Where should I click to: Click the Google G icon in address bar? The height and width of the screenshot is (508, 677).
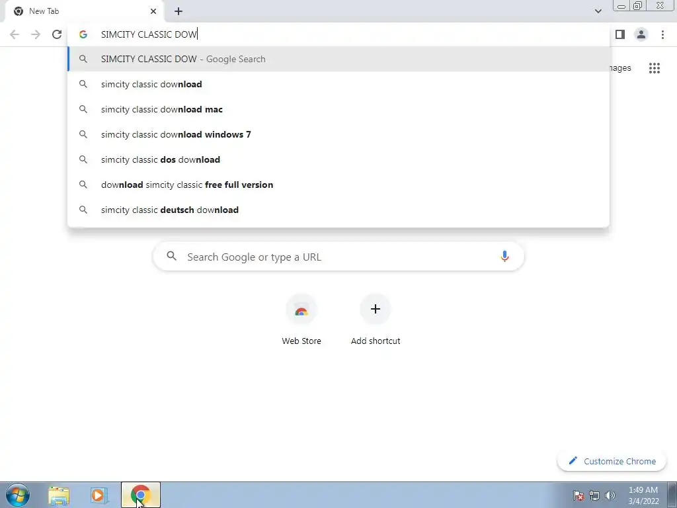tap(83, 34)
